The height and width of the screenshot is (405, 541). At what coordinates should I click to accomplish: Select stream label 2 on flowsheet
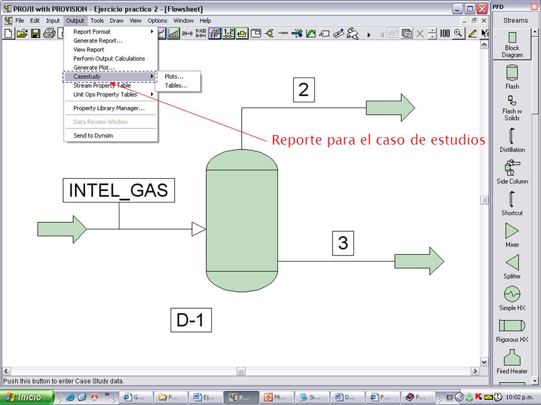304,90
